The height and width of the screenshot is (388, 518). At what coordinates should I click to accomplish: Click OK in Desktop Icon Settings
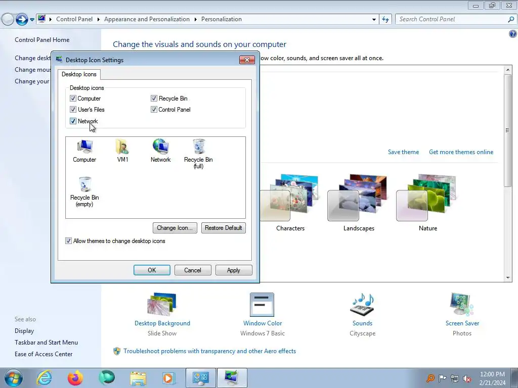pos(152,270)
